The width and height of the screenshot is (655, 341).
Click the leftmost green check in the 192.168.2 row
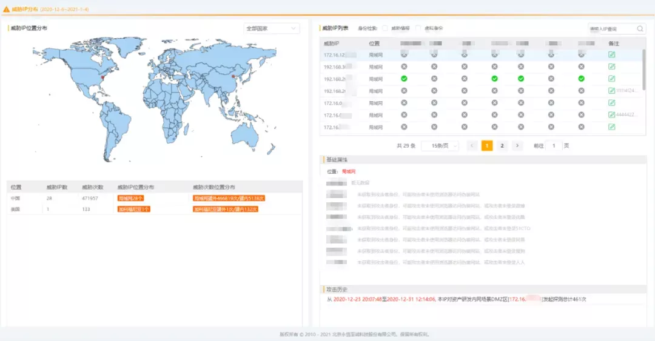404,79
